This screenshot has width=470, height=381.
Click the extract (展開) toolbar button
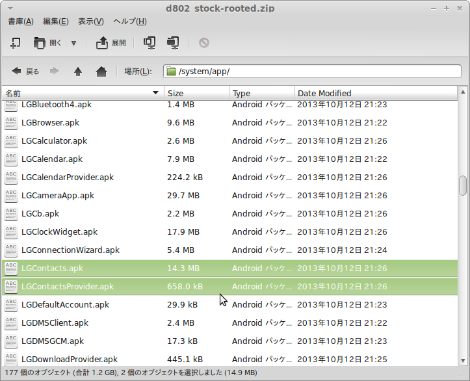coord(111,43)
